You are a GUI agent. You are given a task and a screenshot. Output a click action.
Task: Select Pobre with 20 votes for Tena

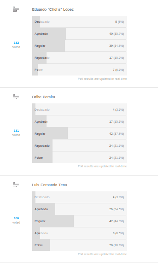79,245
